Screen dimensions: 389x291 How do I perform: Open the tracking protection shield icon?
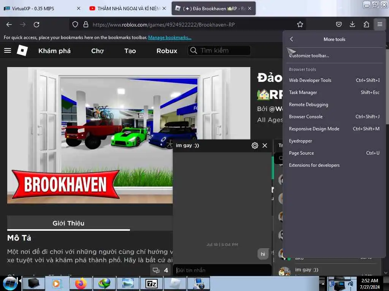click(x=75, y=24)
